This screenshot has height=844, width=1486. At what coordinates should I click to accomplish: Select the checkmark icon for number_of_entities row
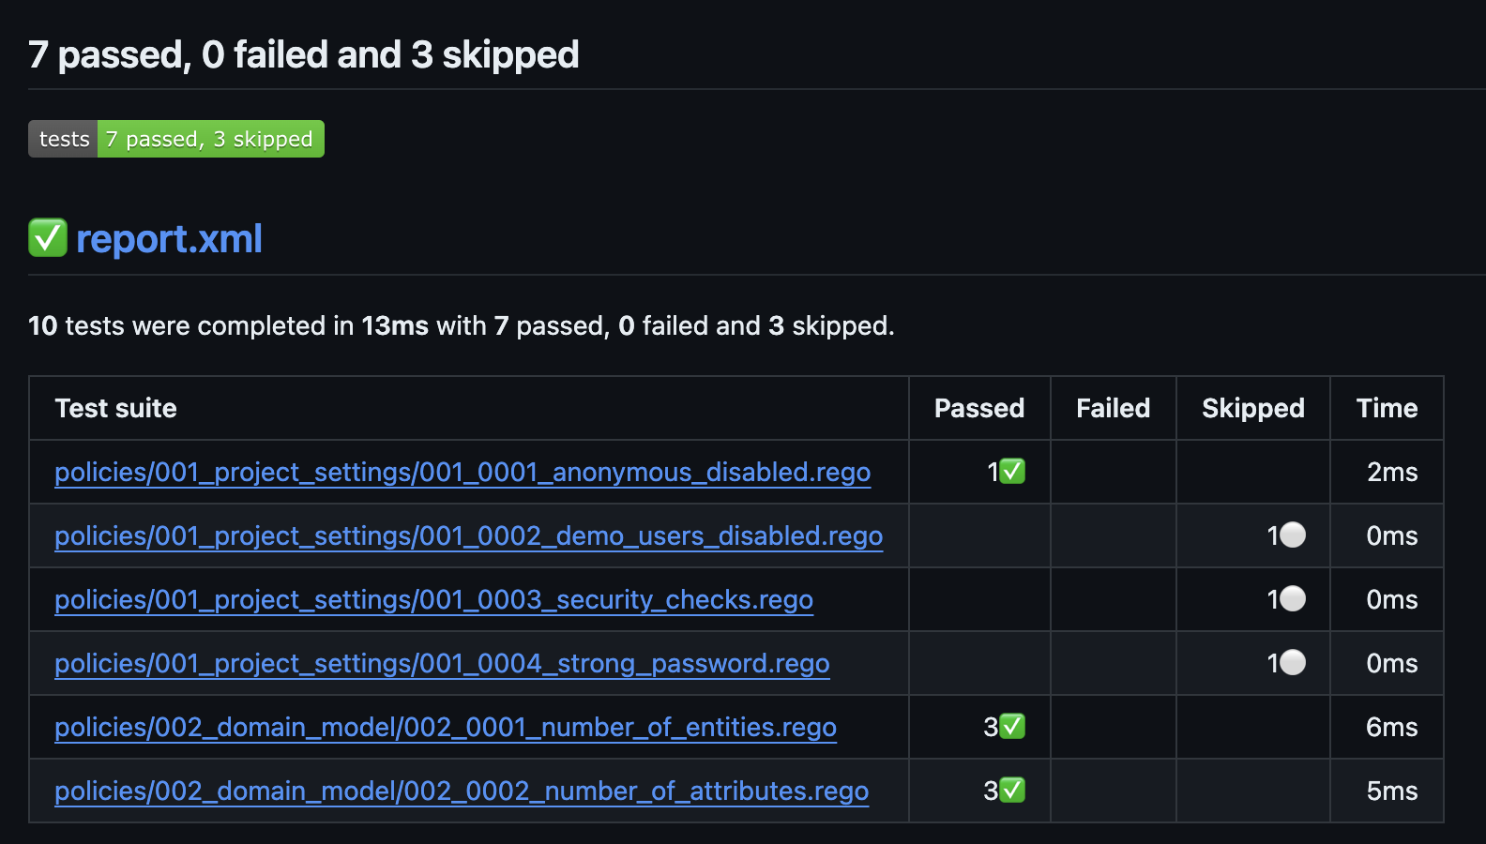1010,727
